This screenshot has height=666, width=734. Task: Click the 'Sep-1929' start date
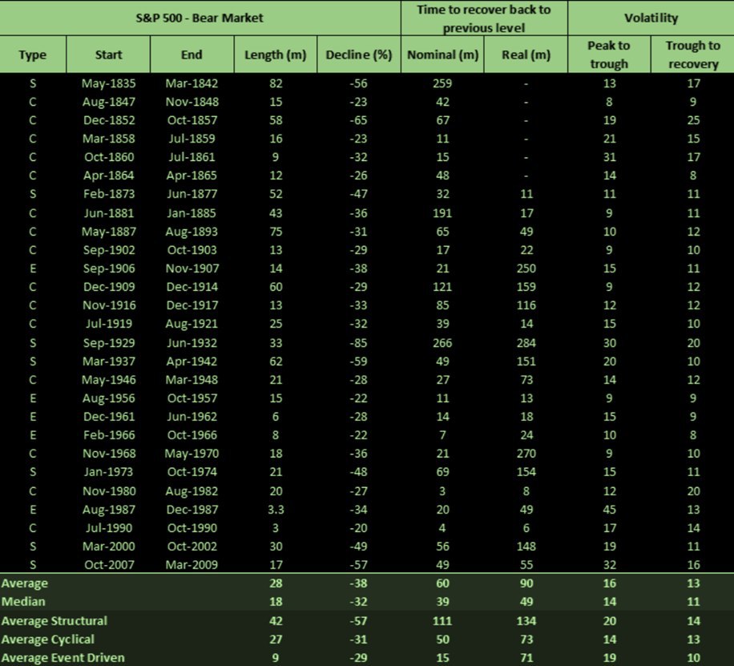pos(109,343)
